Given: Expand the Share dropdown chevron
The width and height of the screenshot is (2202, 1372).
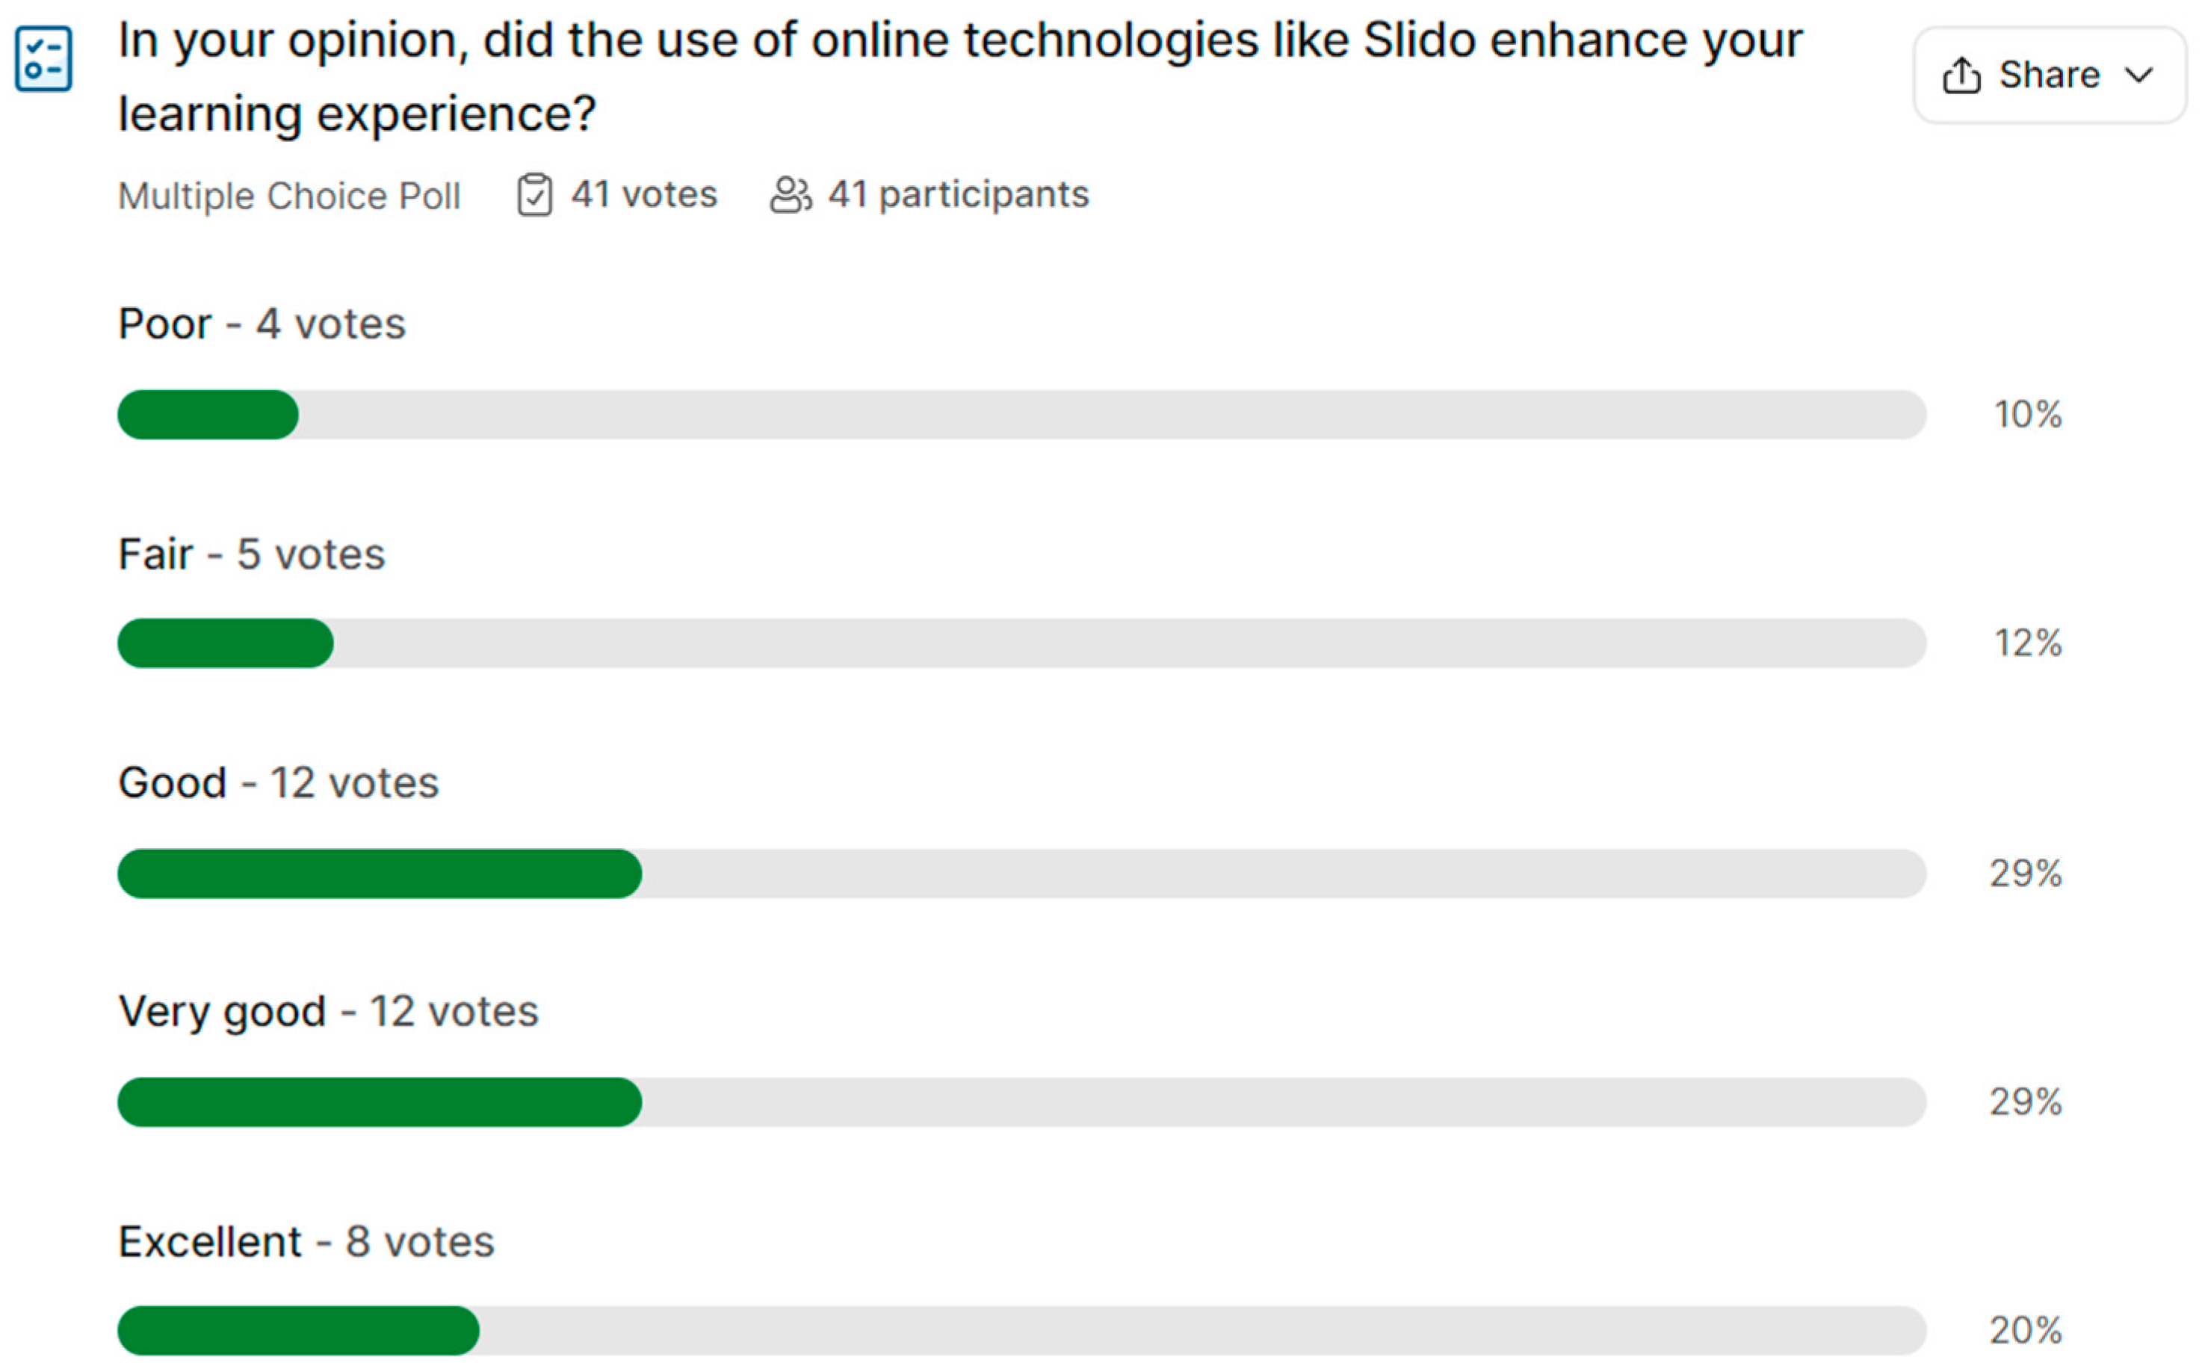Looking at the screenshot, I should coord(2139,75).
